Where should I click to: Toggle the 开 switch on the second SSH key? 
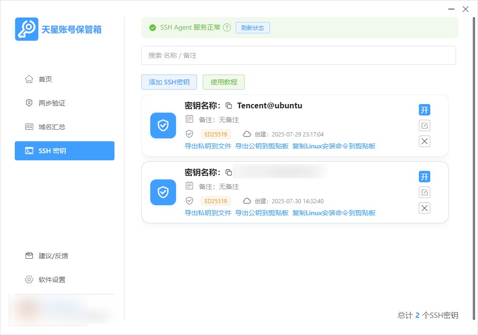coord(424,177)
